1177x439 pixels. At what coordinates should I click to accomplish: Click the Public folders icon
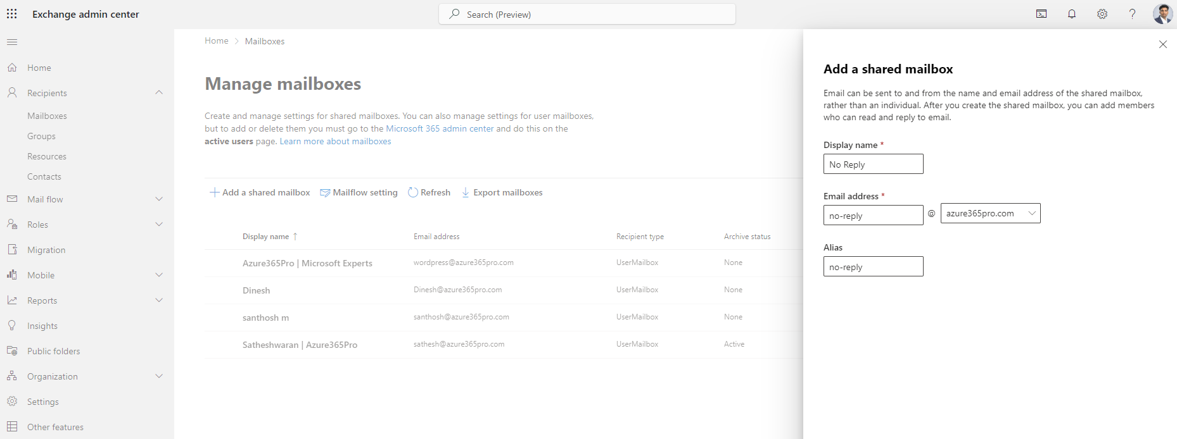click(x=12, y=351)
